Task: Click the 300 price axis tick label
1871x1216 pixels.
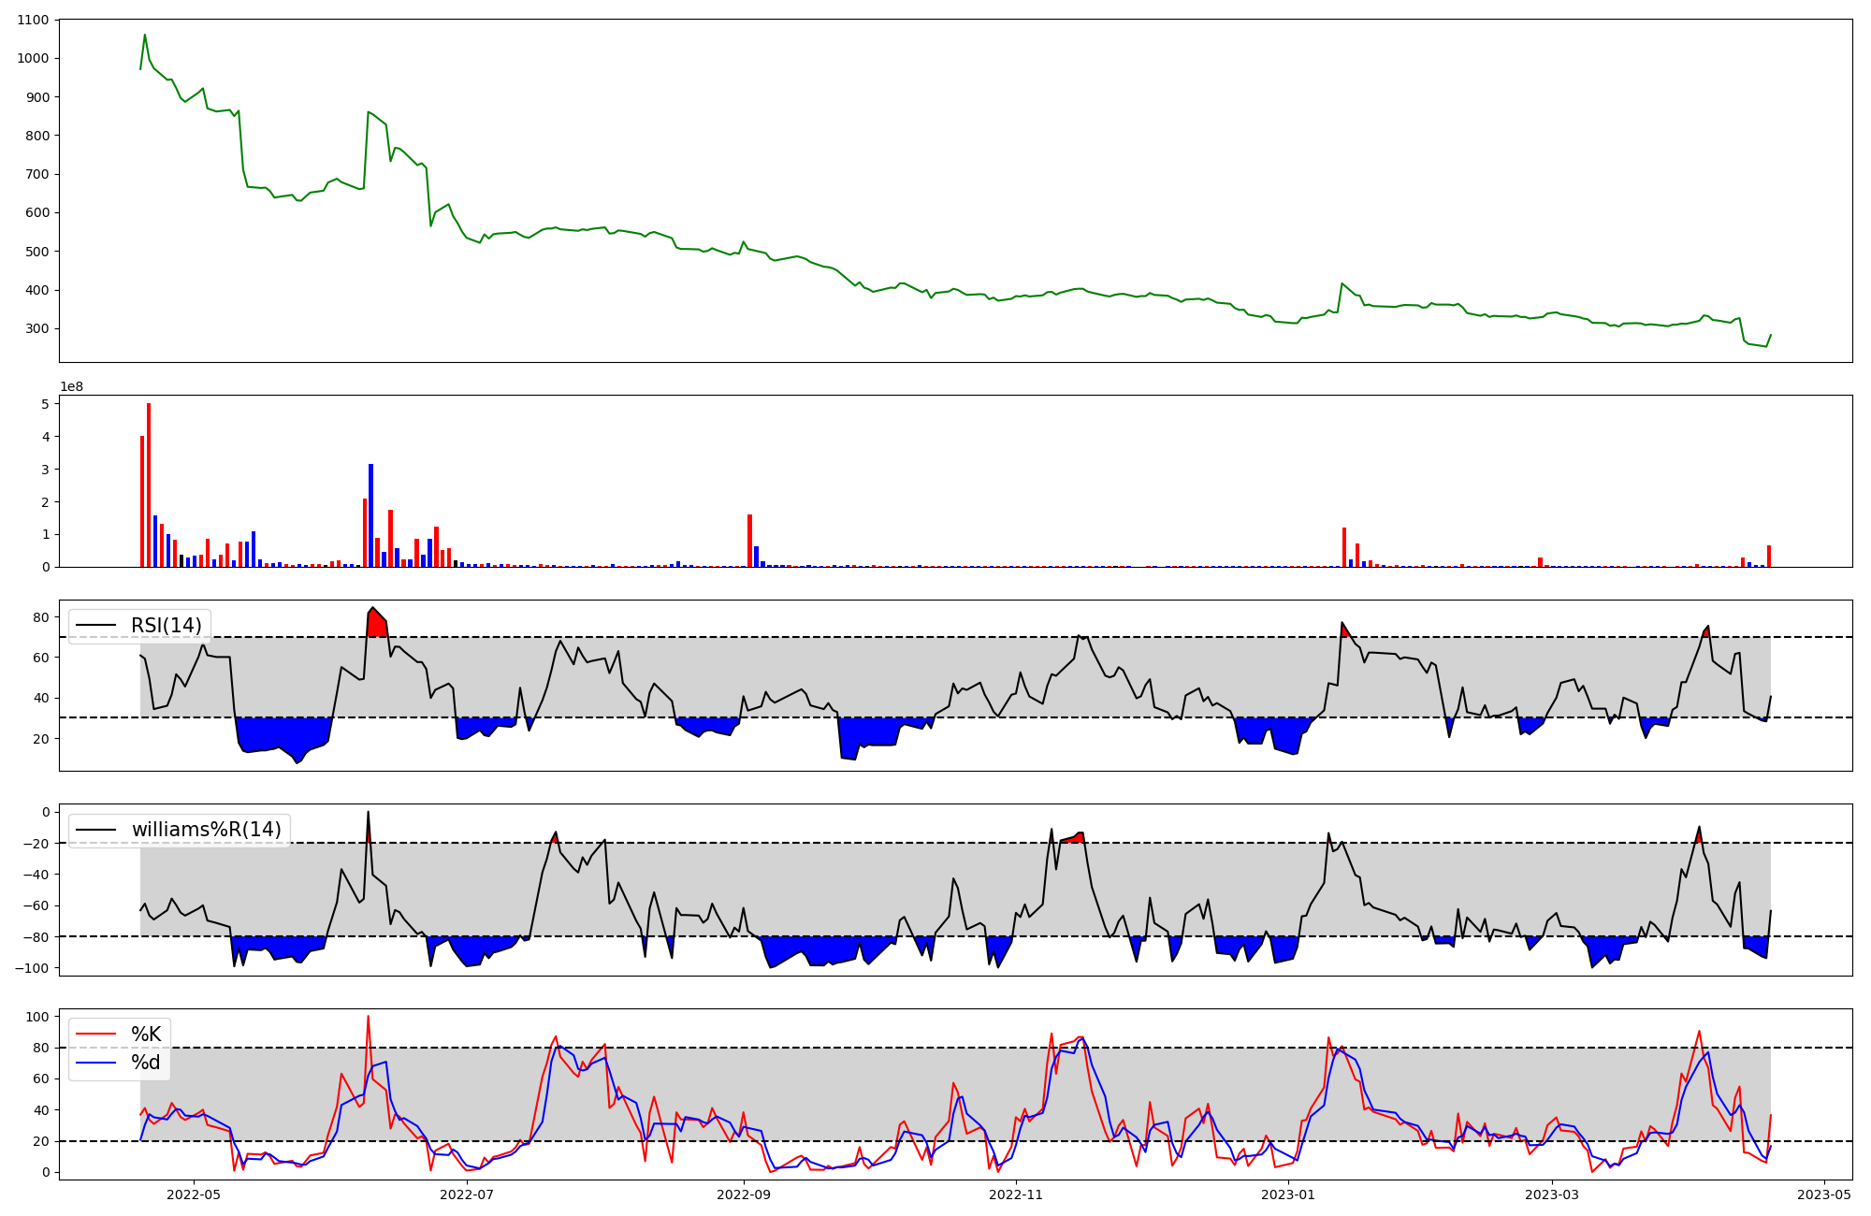Action: click(37, 328)
